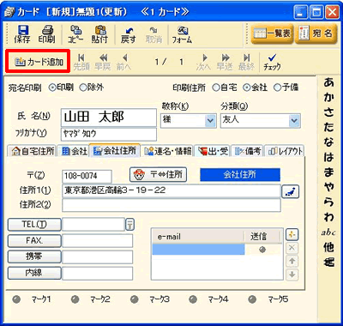Open the 出・受 tab
This screenshot has width=343, height=326.
(213, 151)
